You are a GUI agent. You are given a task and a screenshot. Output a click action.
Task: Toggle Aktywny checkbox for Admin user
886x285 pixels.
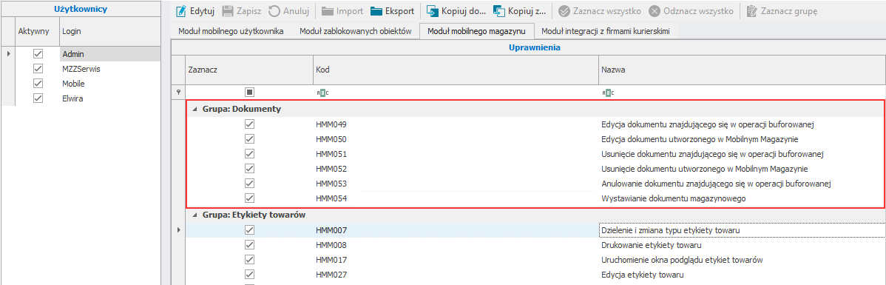(x=38, y=54)
